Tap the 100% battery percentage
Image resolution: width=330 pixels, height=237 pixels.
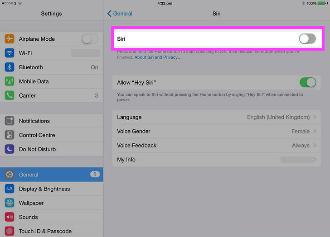pyautogui.click(x=311, y=3)
